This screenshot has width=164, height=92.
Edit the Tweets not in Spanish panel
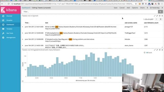tap(157, 16)
